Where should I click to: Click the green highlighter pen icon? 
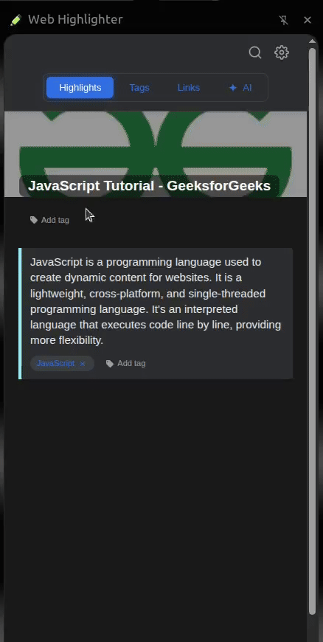(16, 20)
